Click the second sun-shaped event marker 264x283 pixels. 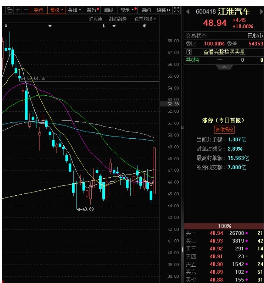pyautogui.click(x=114, y=26)
